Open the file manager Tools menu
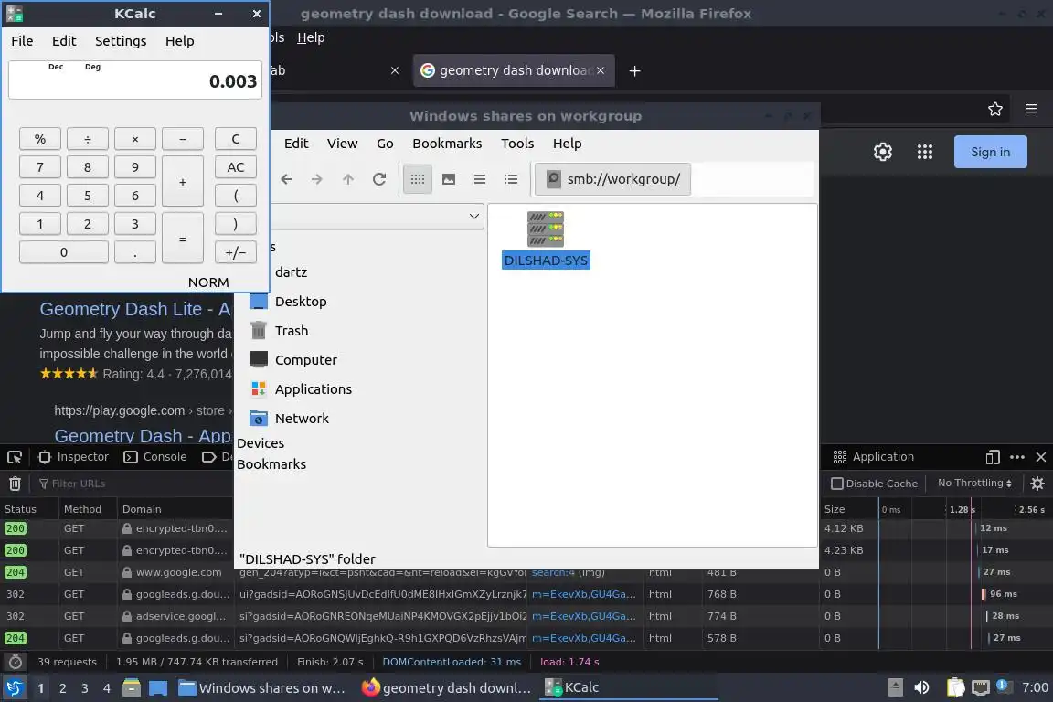Viewport: 1053px width, 702px height. coord(517,144)
